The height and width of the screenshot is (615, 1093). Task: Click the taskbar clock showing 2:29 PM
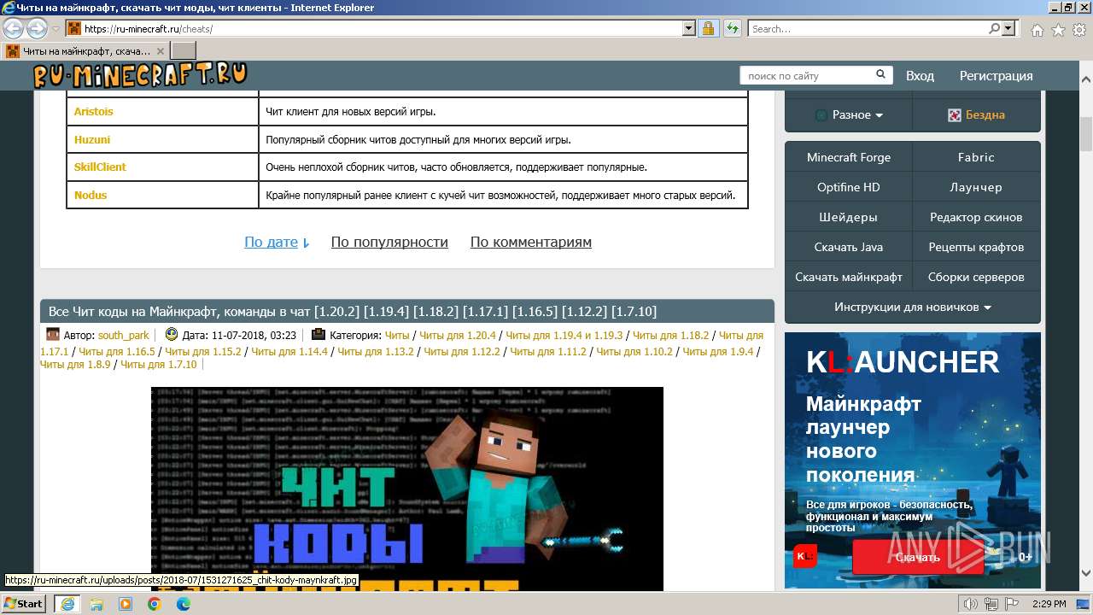[1050, 604]
